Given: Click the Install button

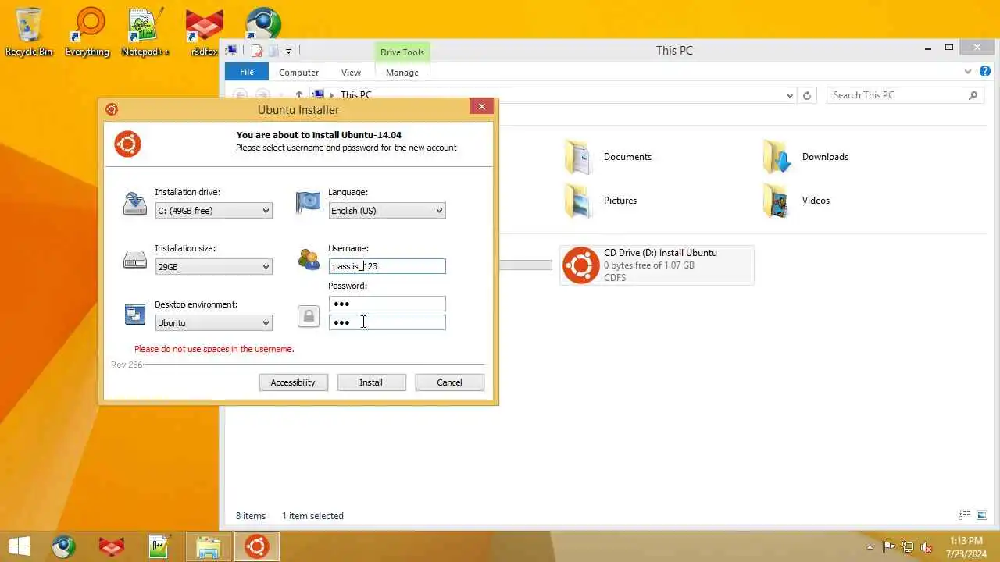Looking at the screenshot, I should (371, 382).
